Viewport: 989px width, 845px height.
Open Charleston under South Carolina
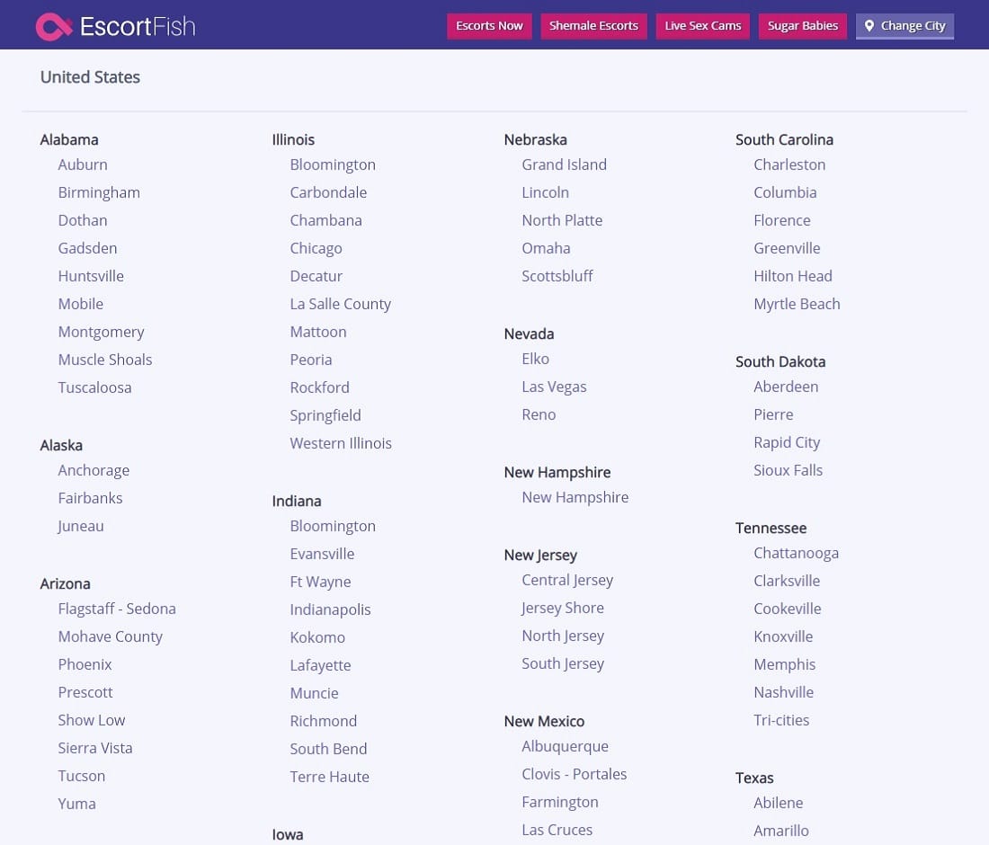(789, 165)
